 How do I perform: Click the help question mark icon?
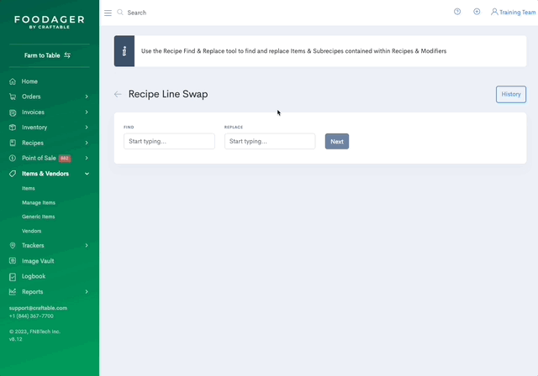click(457, 12)
